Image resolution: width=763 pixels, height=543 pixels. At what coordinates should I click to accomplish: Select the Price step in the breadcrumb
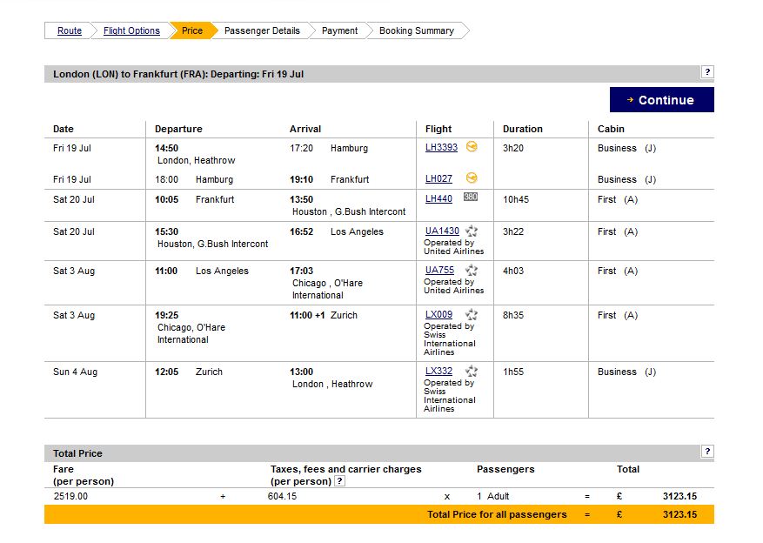coord(191,30)
